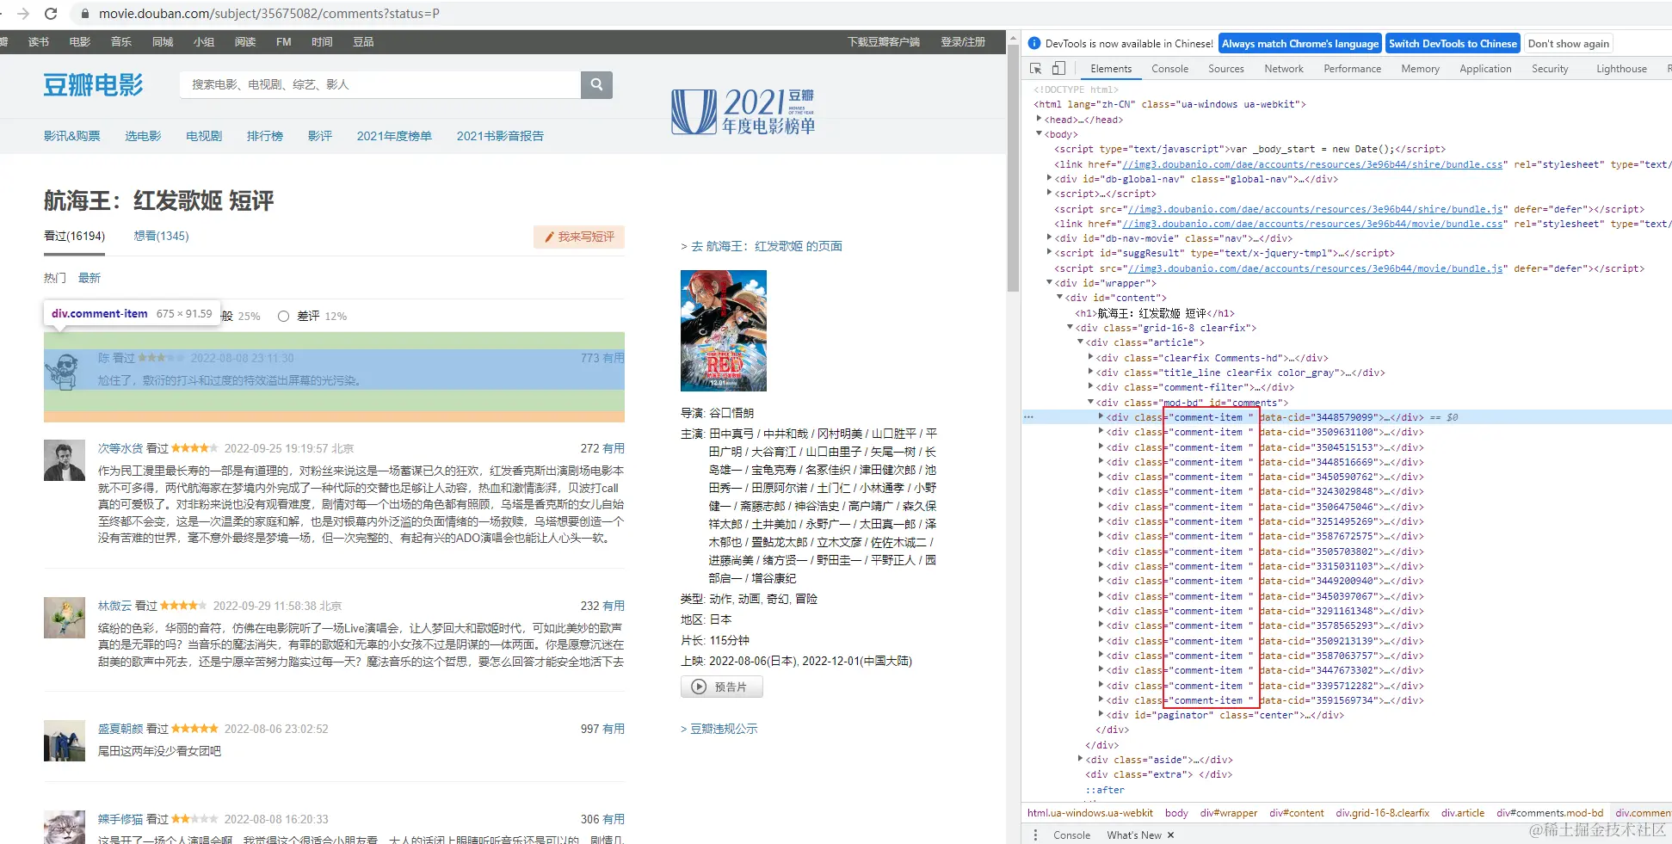The image size is (1672, 844).
Task: Expand the suggResult script node
Action: (1050, 253)
